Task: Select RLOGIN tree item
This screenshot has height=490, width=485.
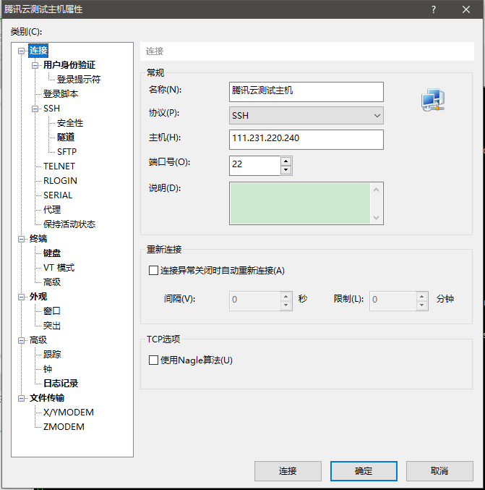Action: tap(60, 181)
